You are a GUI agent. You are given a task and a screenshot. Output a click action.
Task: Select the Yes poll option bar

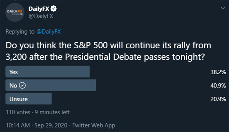[47, 72]
